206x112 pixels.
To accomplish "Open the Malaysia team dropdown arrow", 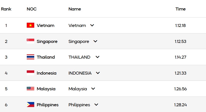I will (x=93, y=89).
